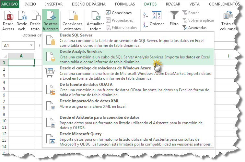Switch to REVISAR tab

click(x=173, y=4)
